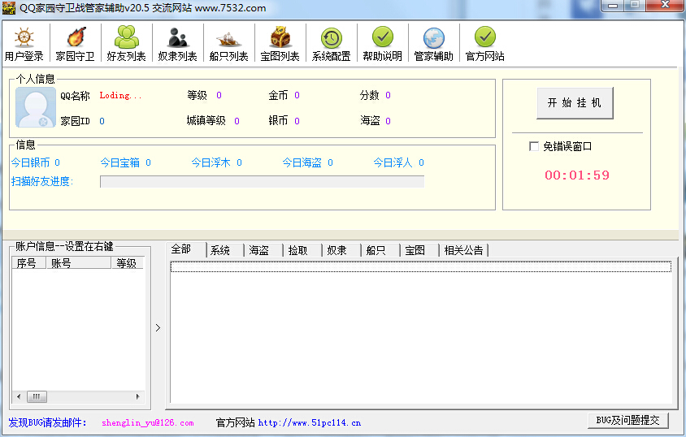Click the account list horizontal scrollbar thumb
The width and height of the screenshot is (686, 437).
tap(37, 397)
